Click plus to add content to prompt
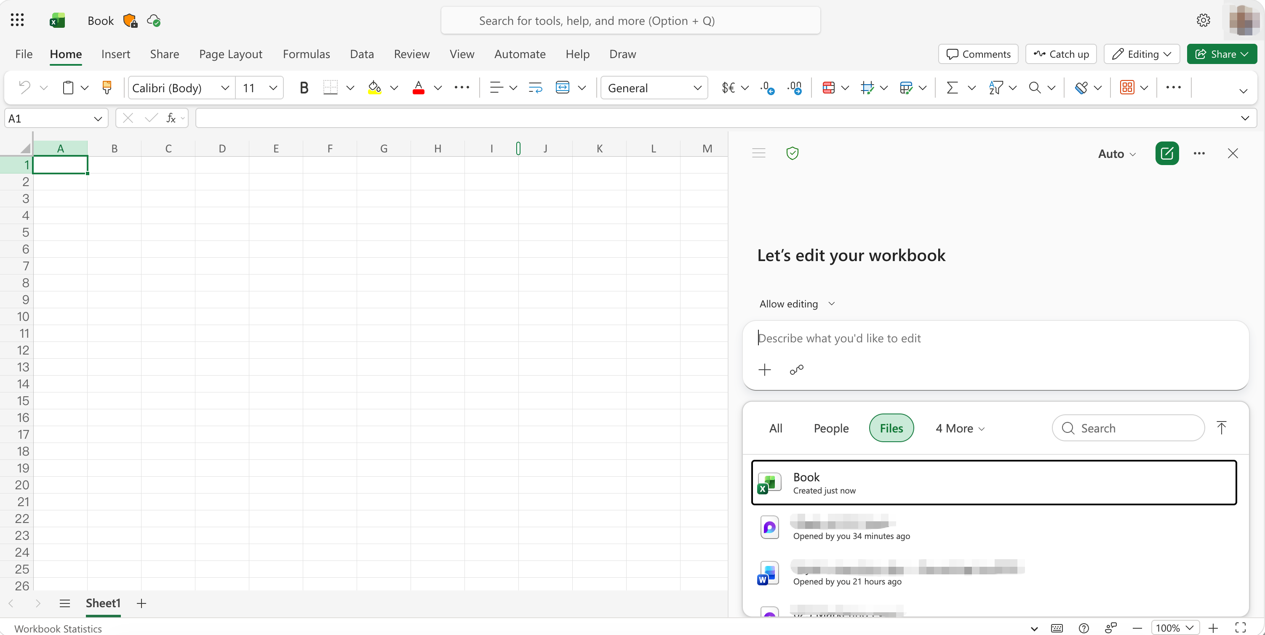The image size is (1265, 635). (765, 370)
